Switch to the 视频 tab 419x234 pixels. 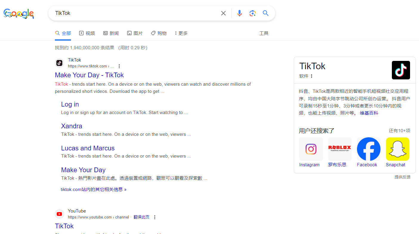click(x=87, y=33)
